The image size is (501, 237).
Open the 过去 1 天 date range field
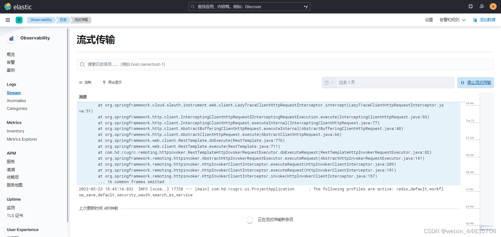[395, 83]
